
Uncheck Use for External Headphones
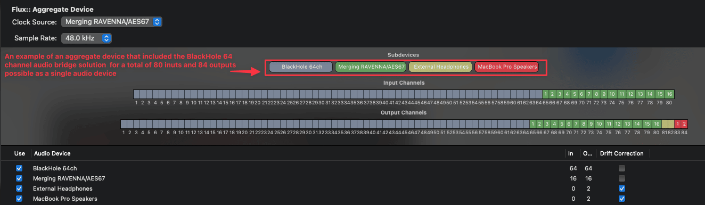(x=20, y=188)
